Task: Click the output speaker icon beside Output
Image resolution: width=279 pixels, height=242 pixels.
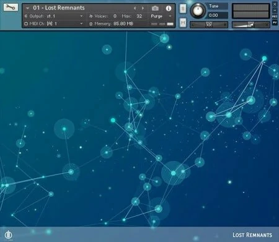Action: tap(26, 16)
